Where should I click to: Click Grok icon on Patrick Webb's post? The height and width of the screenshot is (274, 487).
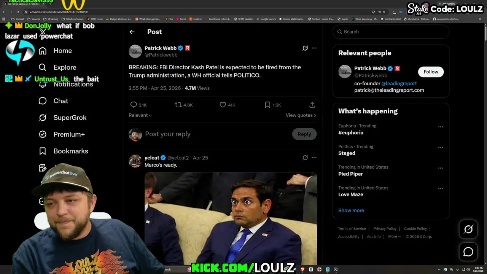pyautogui.click(x=305, y=48)
